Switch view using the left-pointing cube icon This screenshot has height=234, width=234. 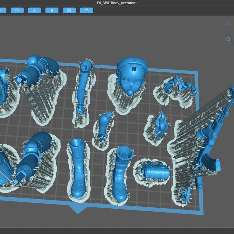tap(228, 39)
